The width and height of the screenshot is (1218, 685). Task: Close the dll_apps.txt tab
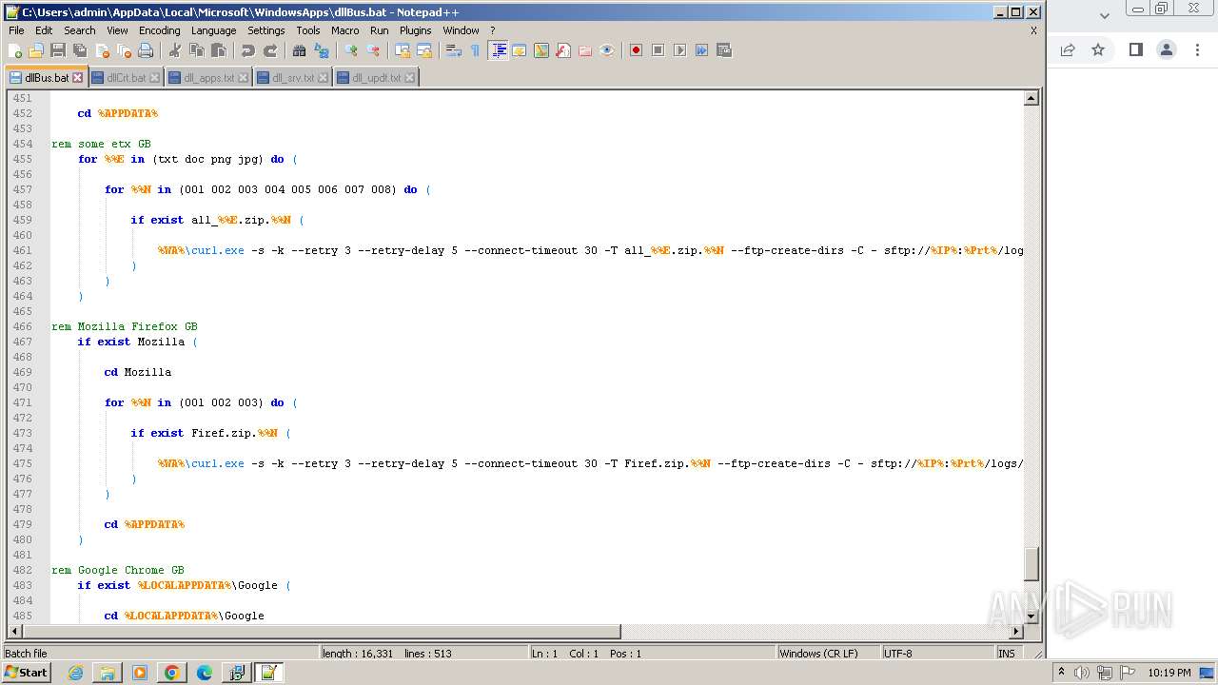(243, 78)
